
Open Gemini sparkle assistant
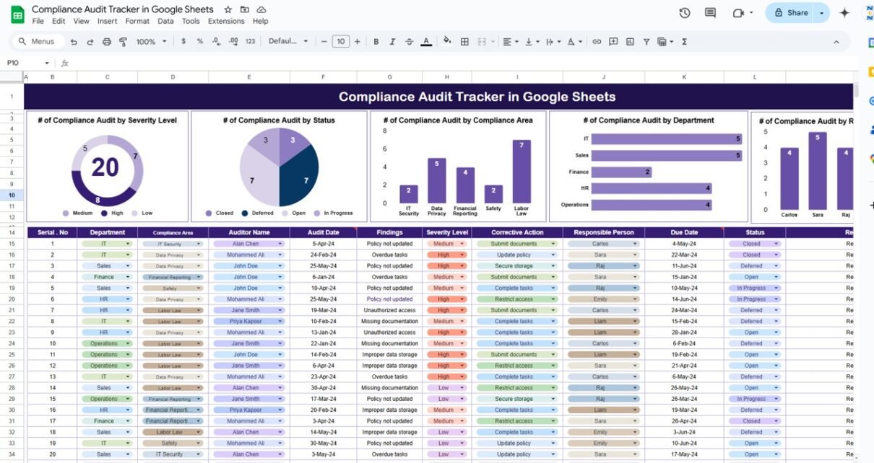pos(844,13)
